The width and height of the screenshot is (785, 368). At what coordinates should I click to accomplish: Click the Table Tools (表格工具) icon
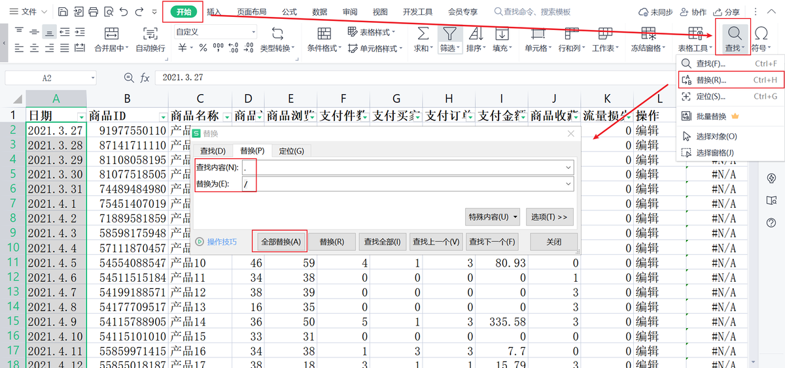696,33
